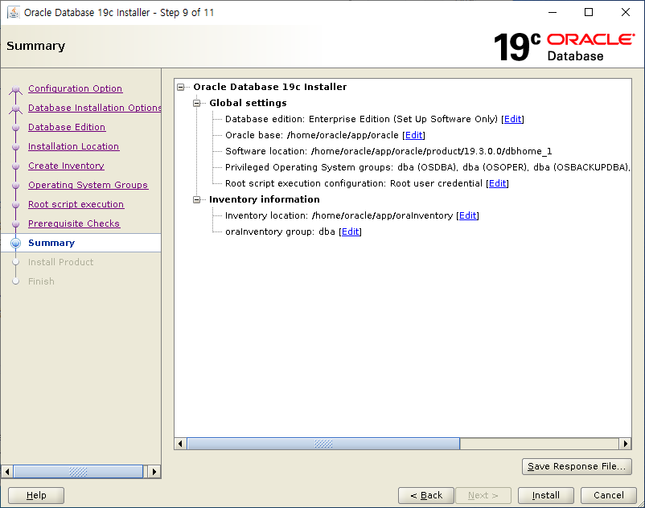
Task: Open Operating System Groups step
Action: coord(88,185)
